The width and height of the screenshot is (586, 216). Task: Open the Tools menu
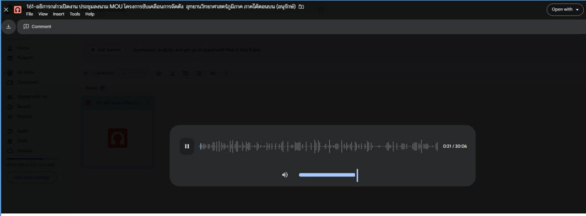[75, 14]
